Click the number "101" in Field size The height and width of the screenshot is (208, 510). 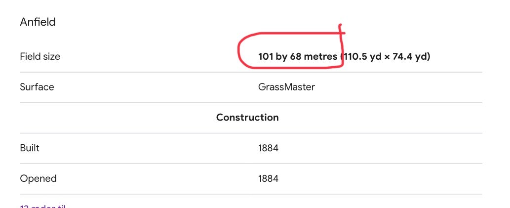point(266,57)
